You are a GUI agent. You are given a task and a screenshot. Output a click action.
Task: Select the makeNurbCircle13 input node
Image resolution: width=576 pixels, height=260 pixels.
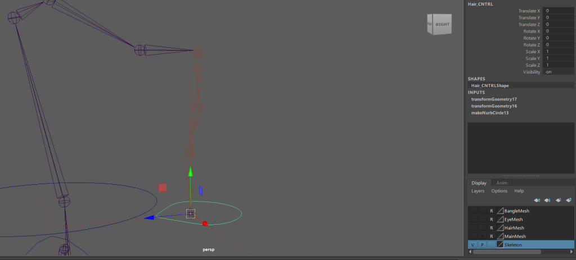click(489, 113)
